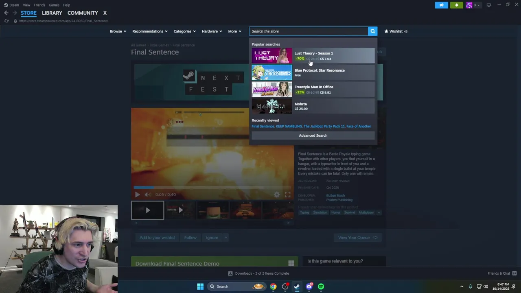Toggle trailer fullscreen
This screenshot has height=293, width=521.
[287, 195]
